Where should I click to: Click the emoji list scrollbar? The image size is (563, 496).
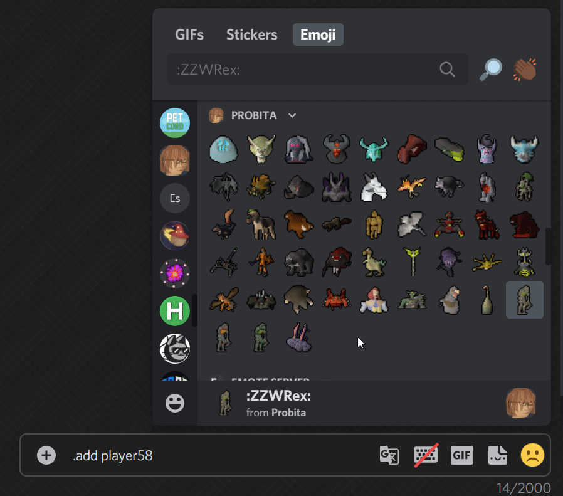548,246
